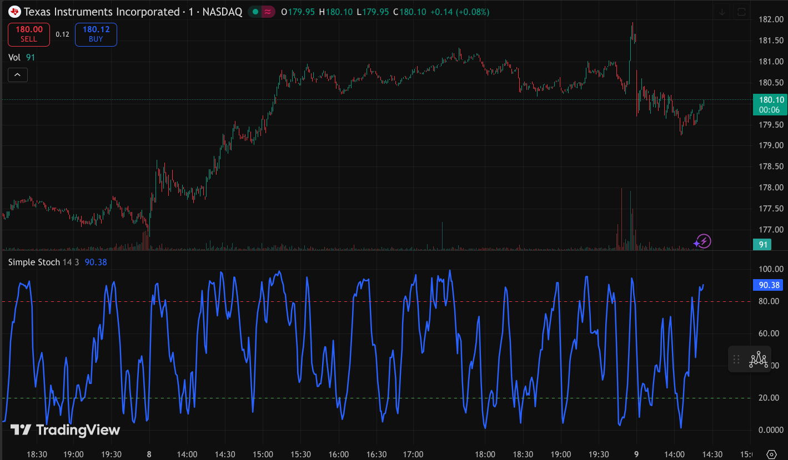This screenshot has width=788, height=460.
Task: Open chart settings hexagon icon at bottom right
Action: (x=771, y=454)
